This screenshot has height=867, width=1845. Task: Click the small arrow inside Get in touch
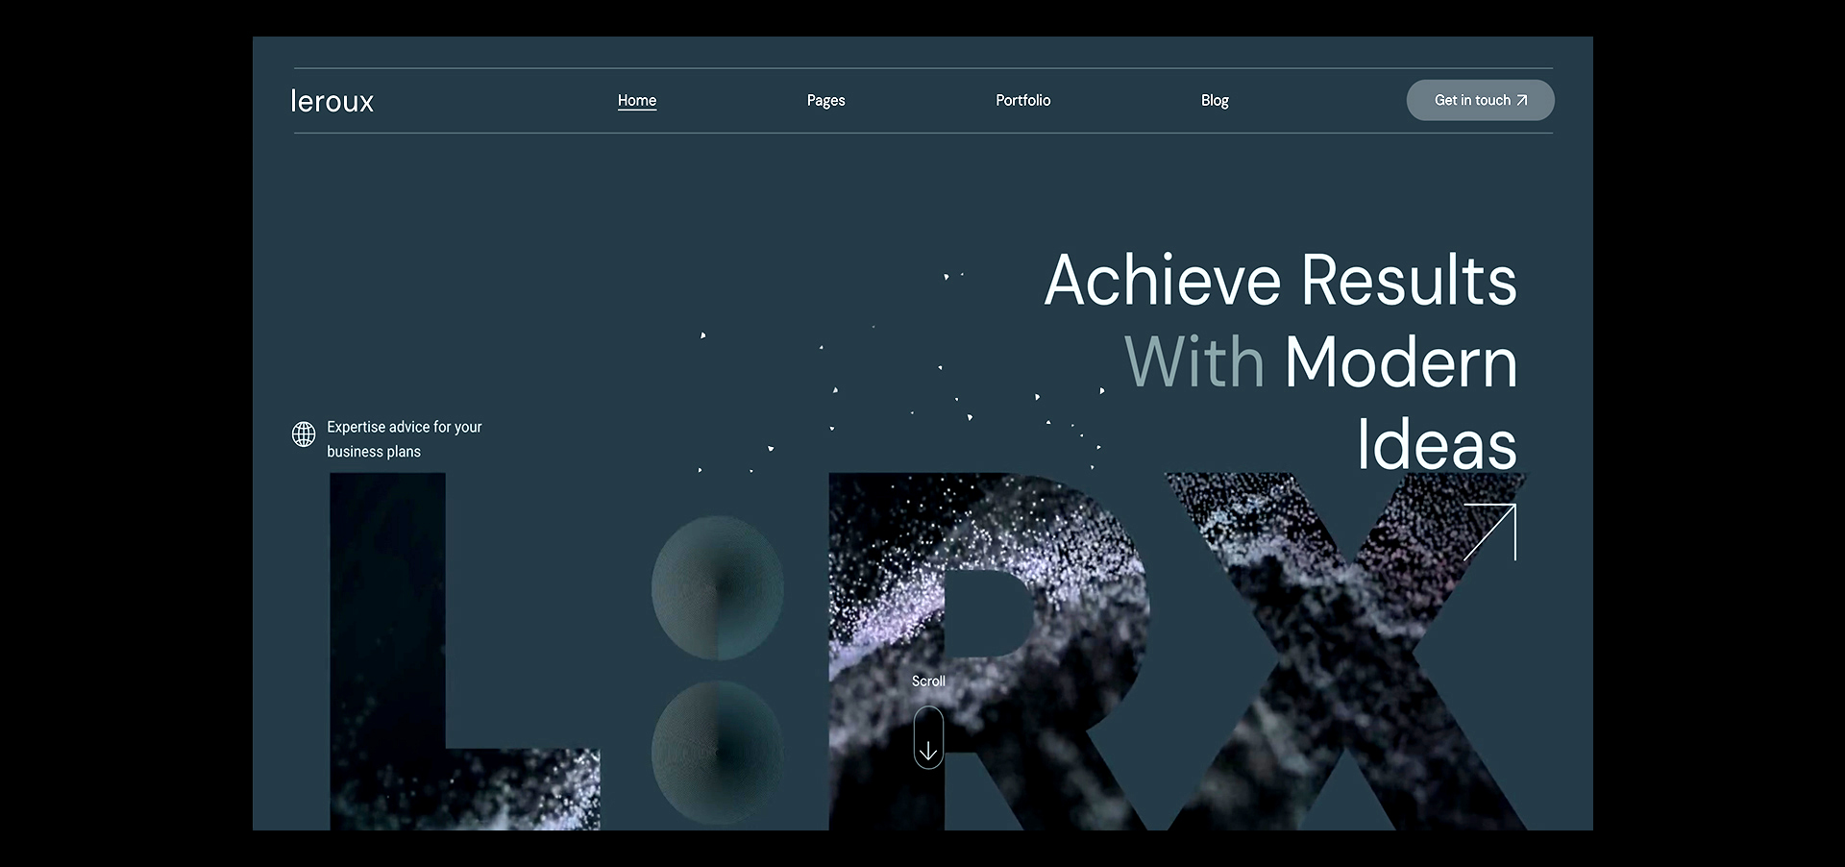pyautogui.click(x=1521, y=100)
